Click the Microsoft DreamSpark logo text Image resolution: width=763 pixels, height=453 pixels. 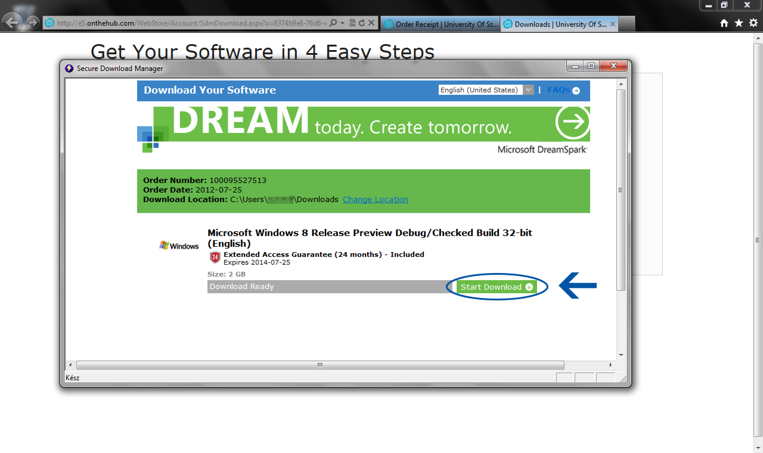[x=542, y=150]
